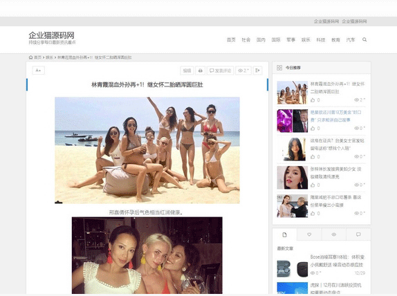The image size is (397, 296).
Task: Click the first 企业猫源码网 link in top bar
Action: [x=326, y=21]
